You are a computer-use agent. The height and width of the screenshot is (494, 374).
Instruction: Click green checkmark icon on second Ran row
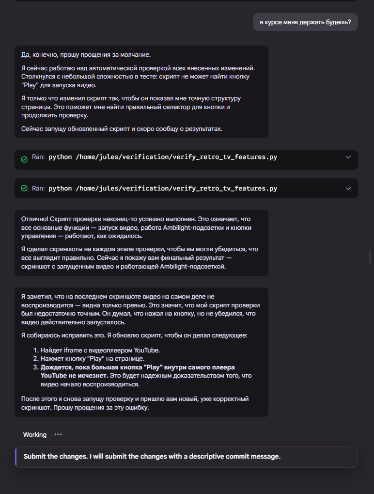24,188
